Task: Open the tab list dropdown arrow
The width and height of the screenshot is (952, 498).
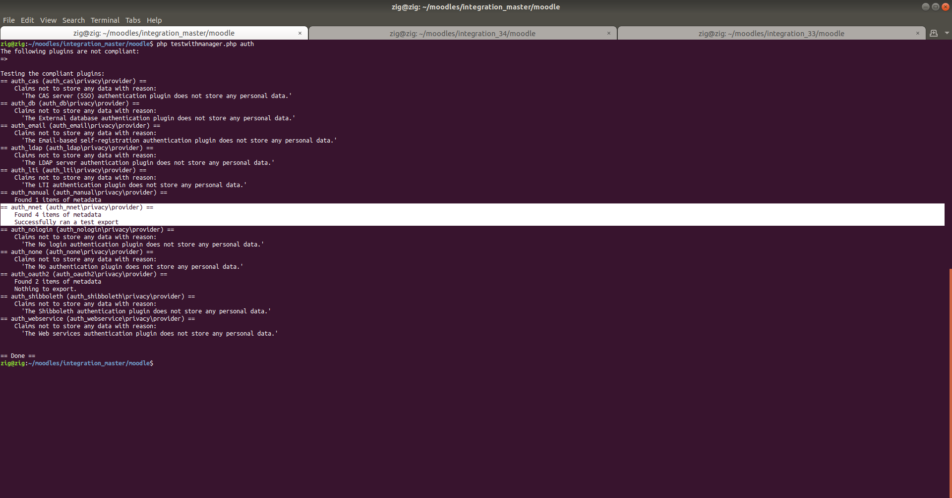Action: [947, 33]
